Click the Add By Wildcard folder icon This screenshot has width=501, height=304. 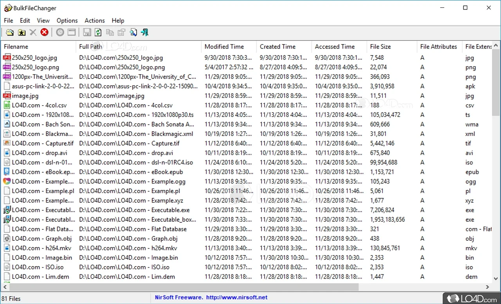tap(22, 32)
